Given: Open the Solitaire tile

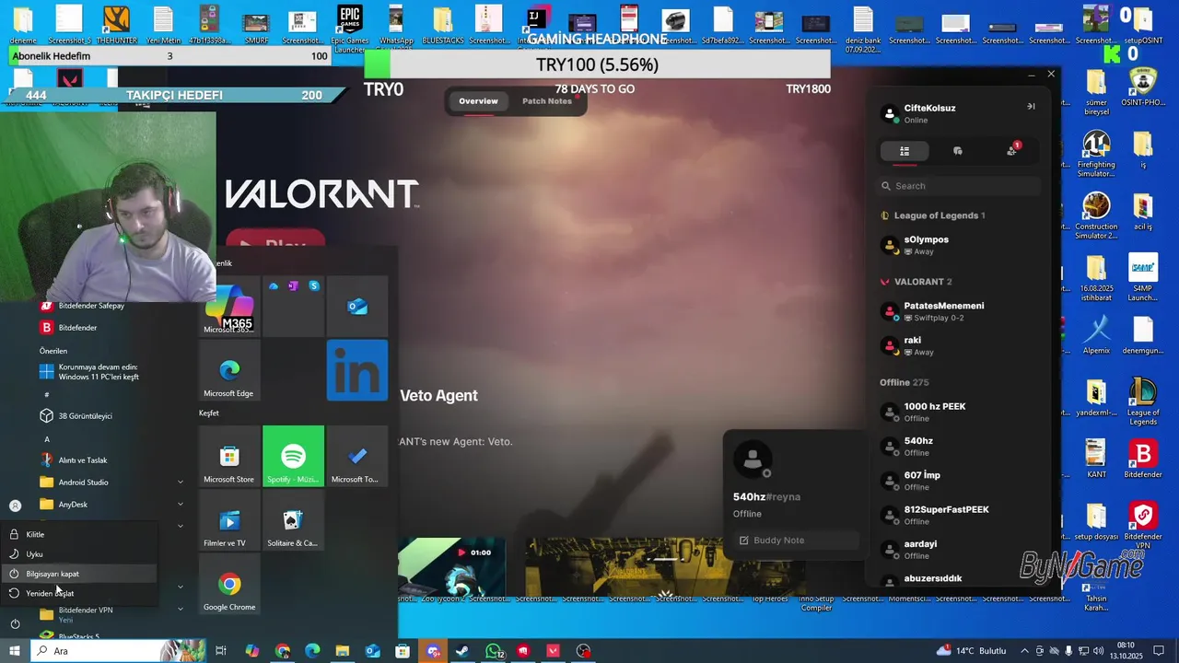Looking at the screenshot, I should (293, 519).
